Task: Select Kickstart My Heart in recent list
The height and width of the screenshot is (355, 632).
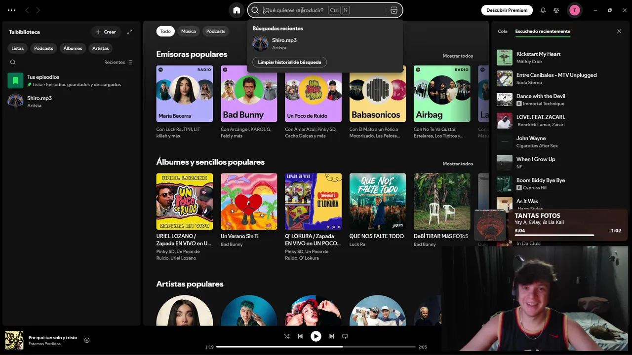Action: coord(560,58)
